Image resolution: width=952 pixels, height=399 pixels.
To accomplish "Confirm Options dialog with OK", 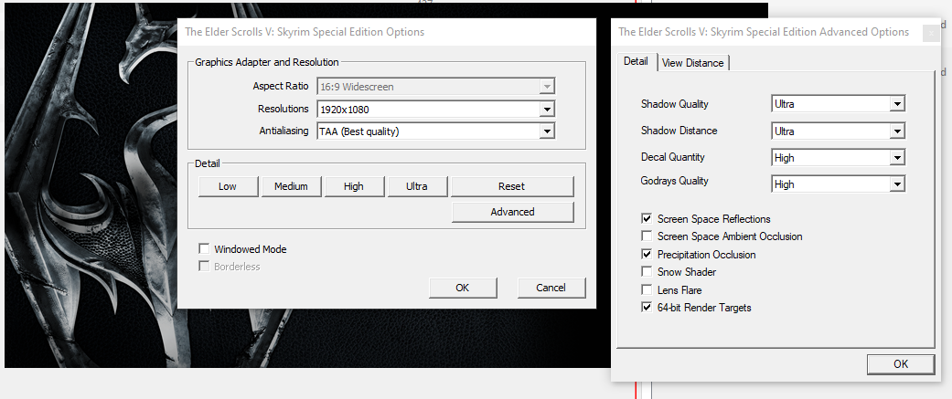I will [x=463, y=288].
